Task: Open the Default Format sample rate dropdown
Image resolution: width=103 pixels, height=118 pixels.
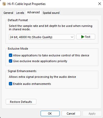Action: [x=42, y=37]
